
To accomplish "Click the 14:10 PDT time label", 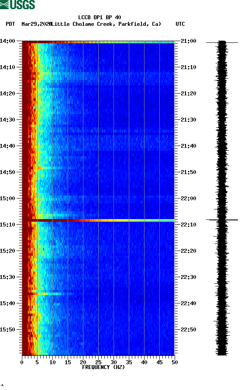I will (x=7, y=67).
